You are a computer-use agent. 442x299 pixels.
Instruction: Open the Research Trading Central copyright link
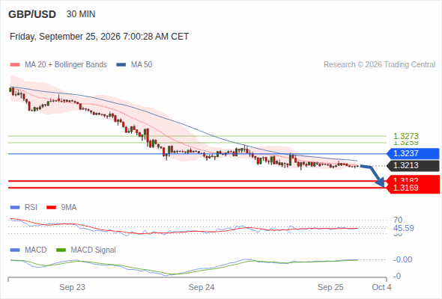click(x=379, y=65)
